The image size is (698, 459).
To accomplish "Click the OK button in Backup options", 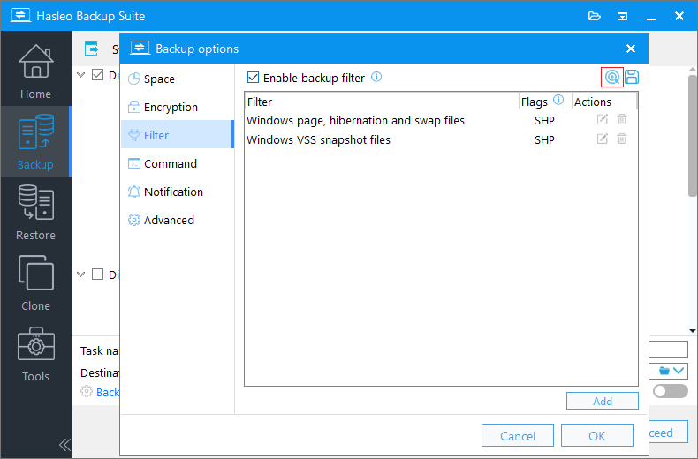I will pos(597,435).
